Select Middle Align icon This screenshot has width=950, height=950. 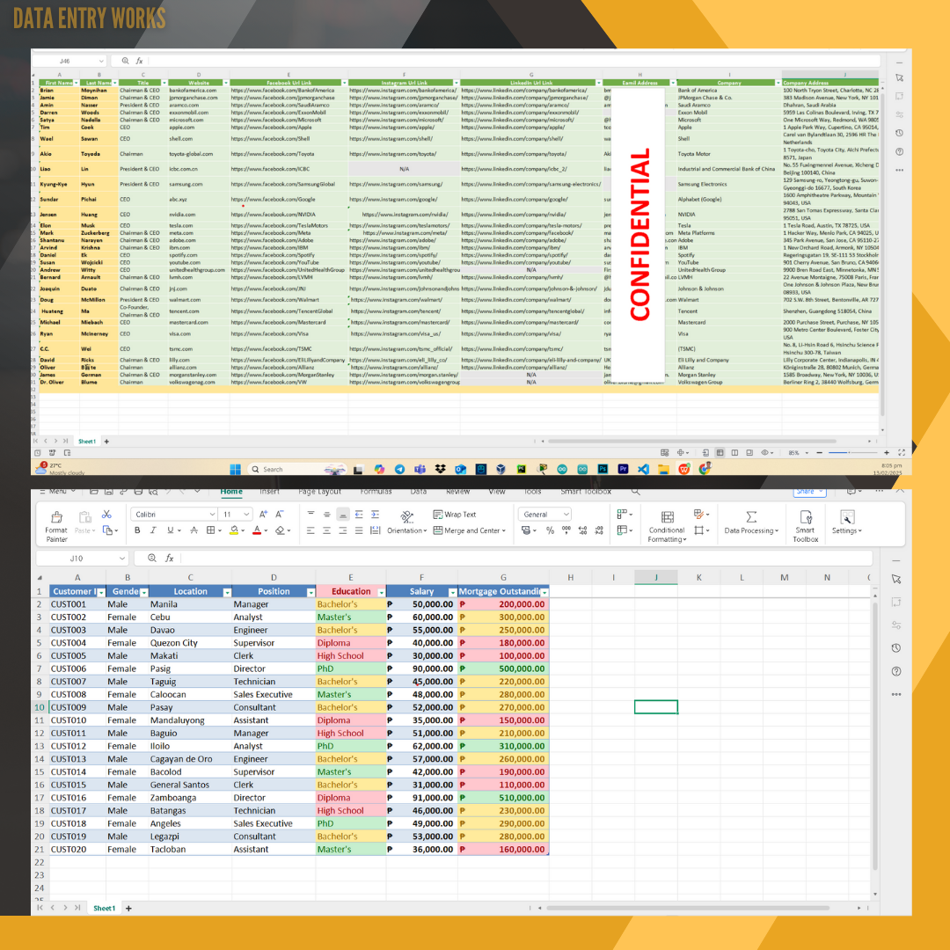(x=326, y=514)
